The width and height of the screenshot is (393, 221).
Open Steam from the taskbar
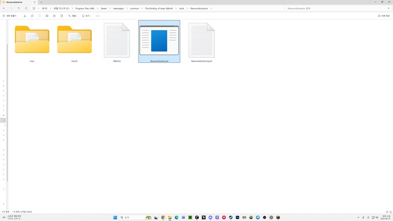(231, 218)
